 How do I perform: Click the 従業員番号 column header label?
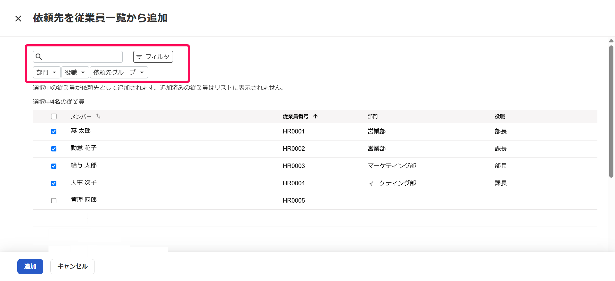[296, 116]
